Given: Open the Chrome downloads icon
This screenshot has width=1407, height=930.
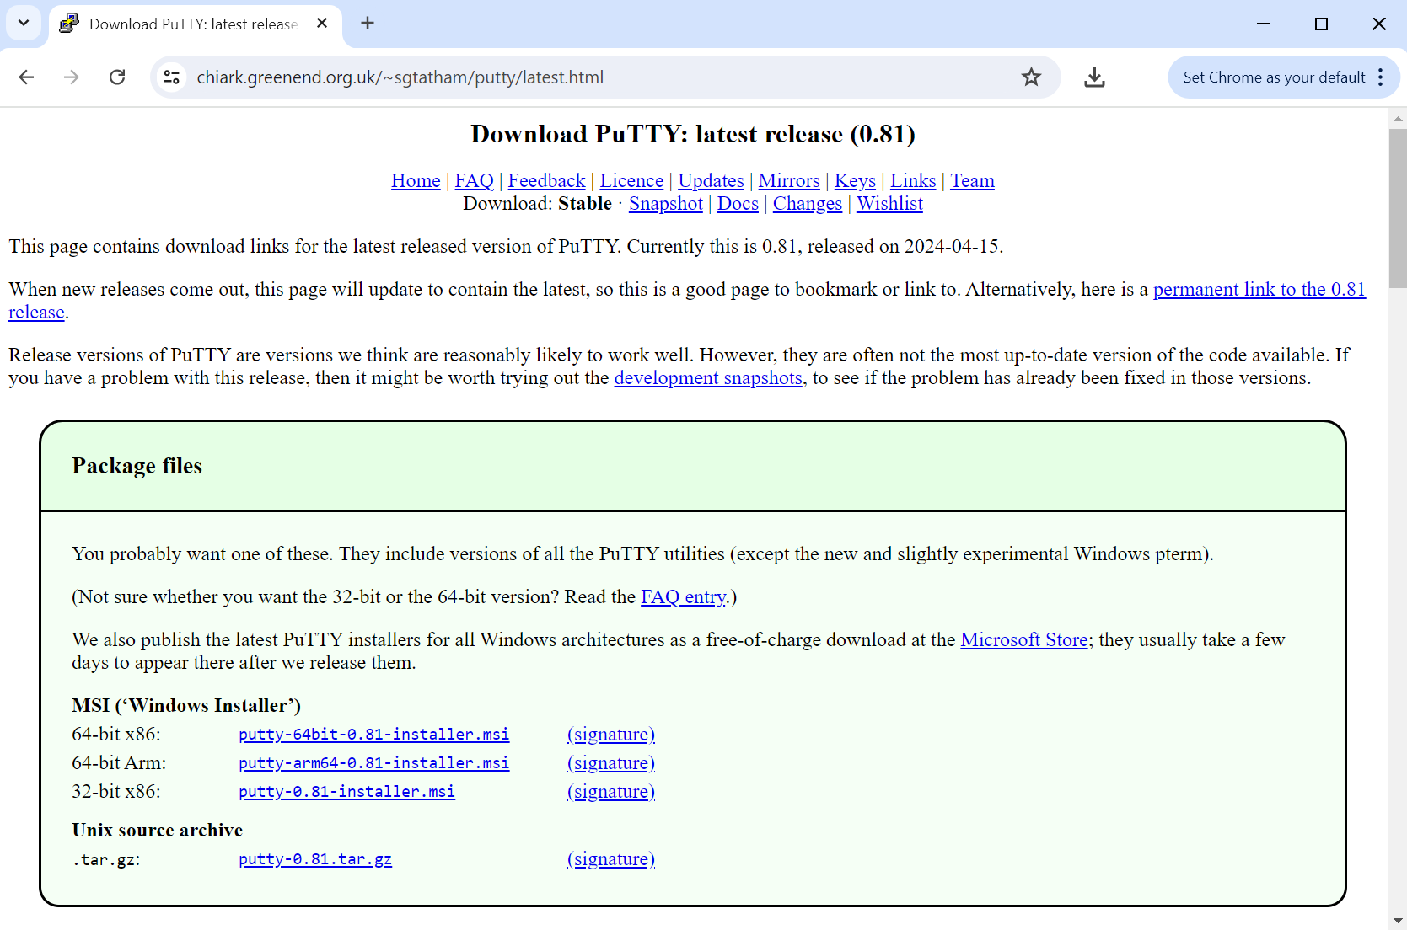Looking at the screenshot, I should click(1094, 77).
